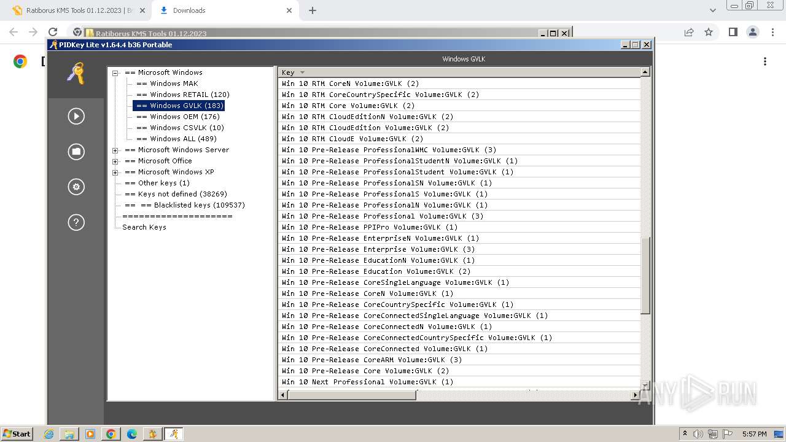This screenshot has width=786, height=442.
Task: Click the vertical scrollbar thumb of key list
Action: tap(645, 276)
